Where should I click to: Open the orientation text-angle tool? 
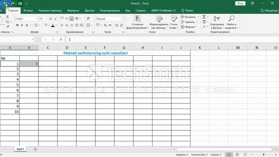(77, 18)
